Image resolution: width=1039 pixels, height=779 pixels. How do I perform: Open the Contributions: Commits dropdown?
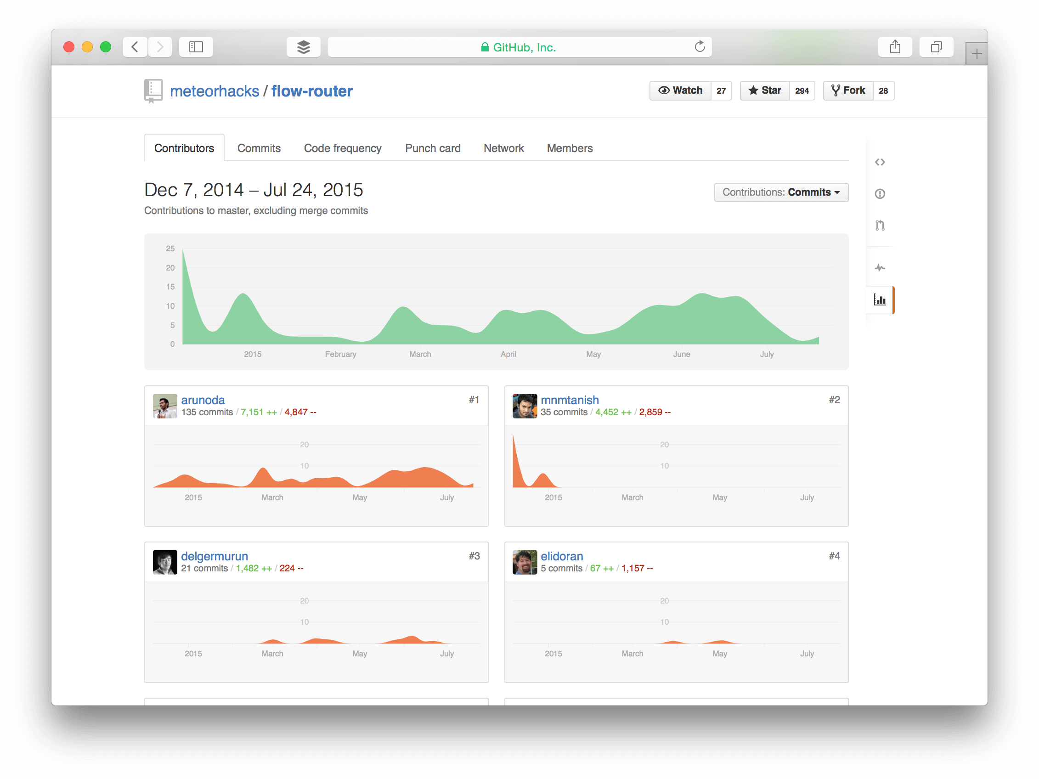coord(781,192)
